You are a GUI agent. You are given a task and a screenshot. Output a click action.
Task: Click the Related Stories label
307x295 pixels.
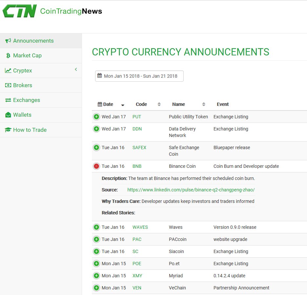tap(118, 213)
